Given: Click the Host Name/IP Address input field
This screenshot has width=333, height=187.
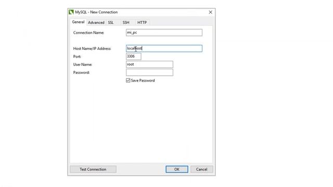Looking at the screenshot, I should click(x=164, y=48).
